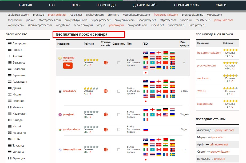Viewport: 246px width, 163px height.
Task: Open the globe site link for free.proxy-sale.com row
Action: [106, 62]
